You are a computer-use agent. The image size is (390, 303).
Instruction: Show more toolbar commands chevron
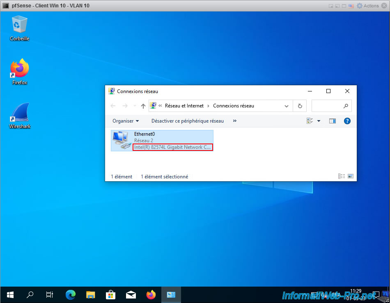tap(235, 121)
